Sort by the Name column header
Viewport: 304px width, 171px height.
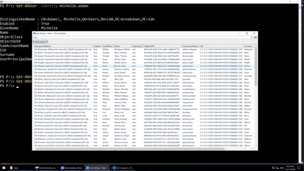[123, 46]
